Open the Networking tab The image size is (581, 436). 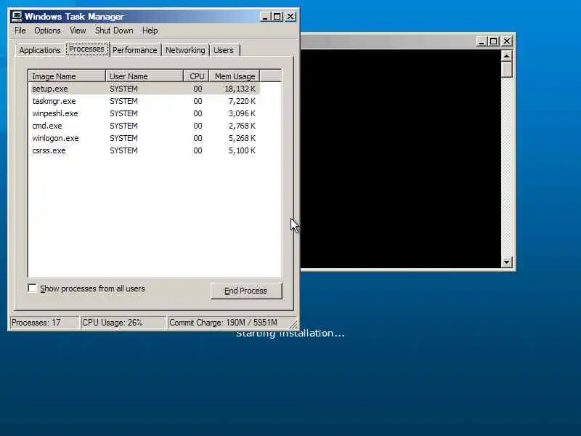tap(185, 50)
